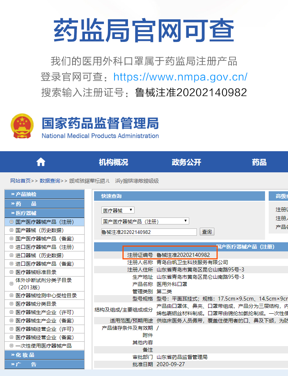Expand 化妆品 sidebar section

tap(44, 355)
